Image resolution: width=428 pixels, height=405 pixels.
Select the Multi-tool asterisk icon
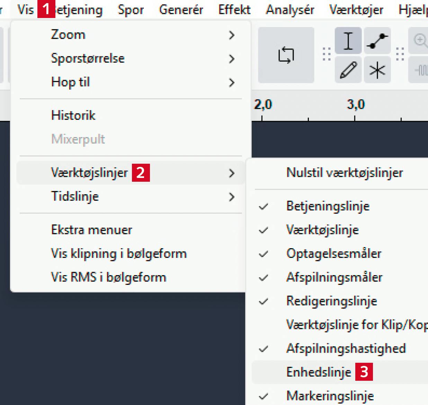point(377,70)
